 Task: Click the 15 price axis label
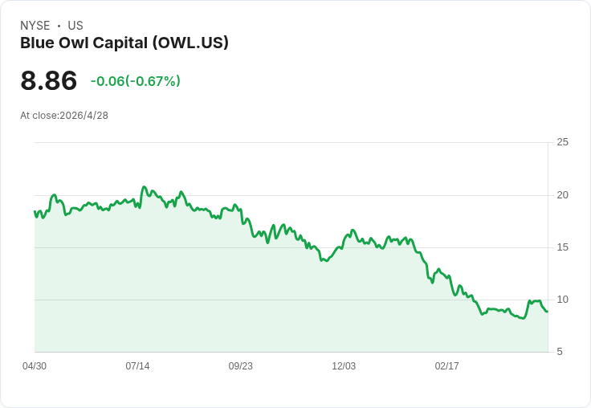pyautogui.click(x=562, y=247)
